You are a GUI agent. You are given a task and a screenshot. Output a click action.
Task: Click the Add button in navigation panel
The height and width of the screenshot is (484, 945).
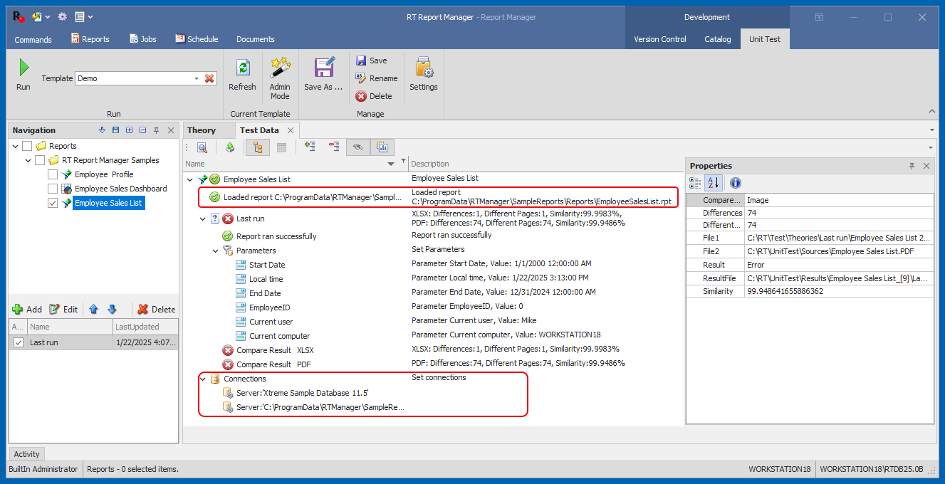pos(27,310)
